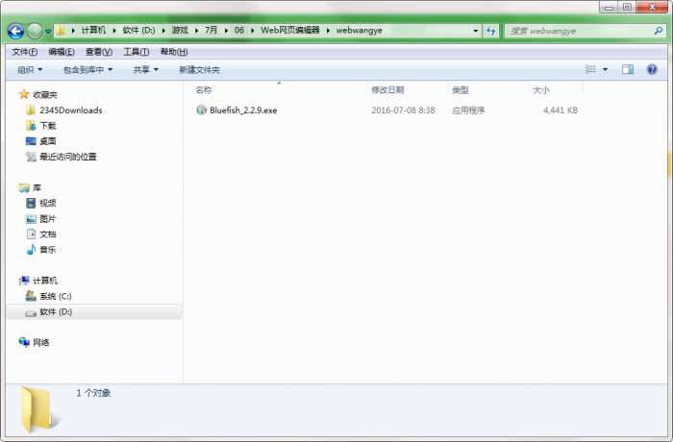Jump to Web网页编辑器 breadcrumb folder
Screen dimensions: 673x442
tap(290, 31)
